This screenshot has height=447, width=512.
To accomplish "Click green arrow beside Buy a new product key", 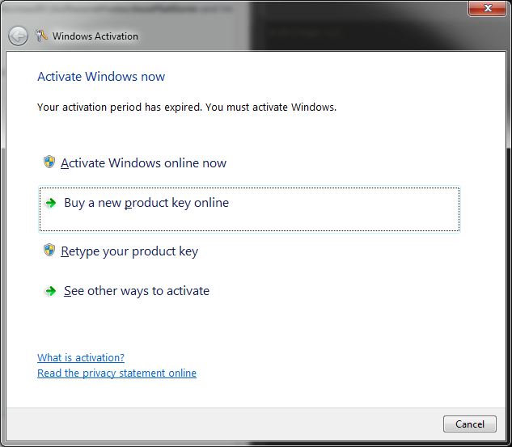I will (51, 203).
